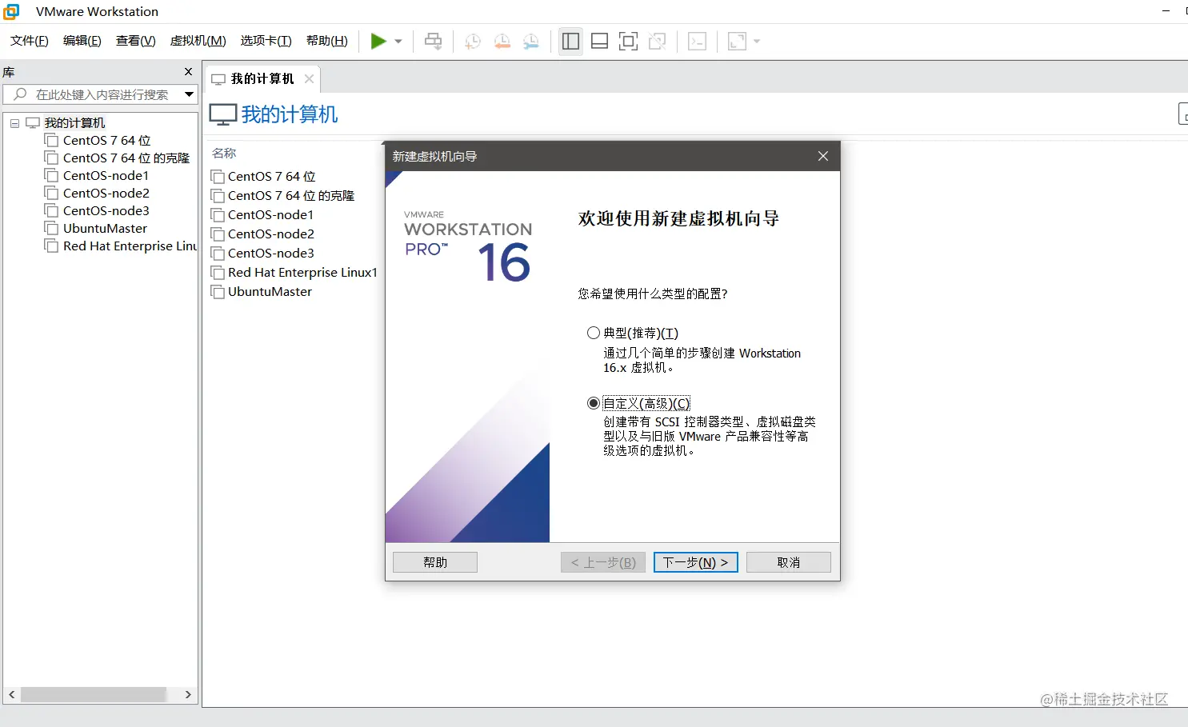Close the 新建虚拟机向导 dialog
The image size is (1188, 727).
[x=823, y=156]
